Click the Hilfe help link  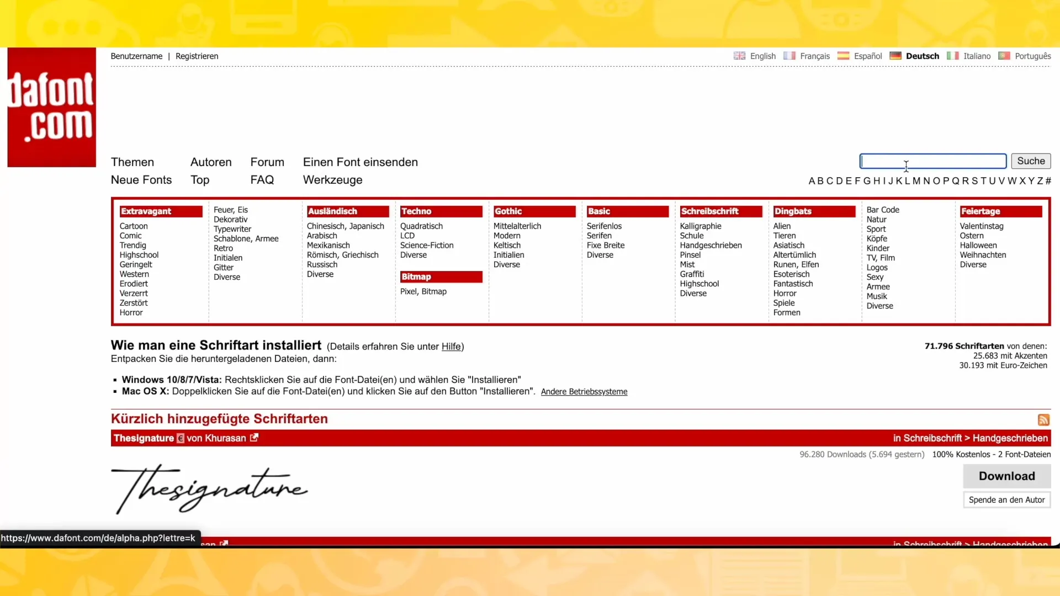(x=452, y=347)
